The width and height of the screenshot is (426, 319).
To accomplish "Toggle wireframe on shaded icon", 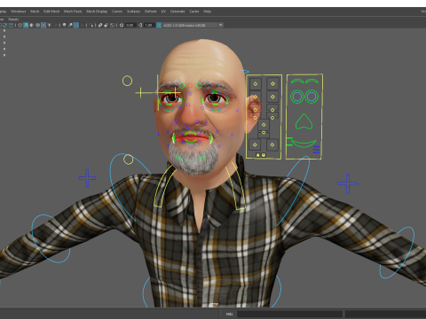I will point(37,25).
